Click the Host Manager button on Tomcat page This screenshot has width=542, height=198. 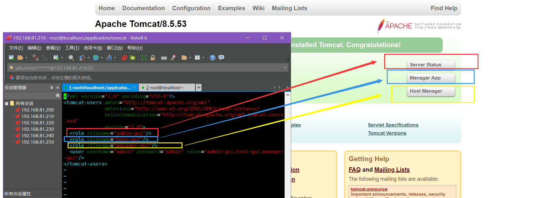tap(431, 91)
